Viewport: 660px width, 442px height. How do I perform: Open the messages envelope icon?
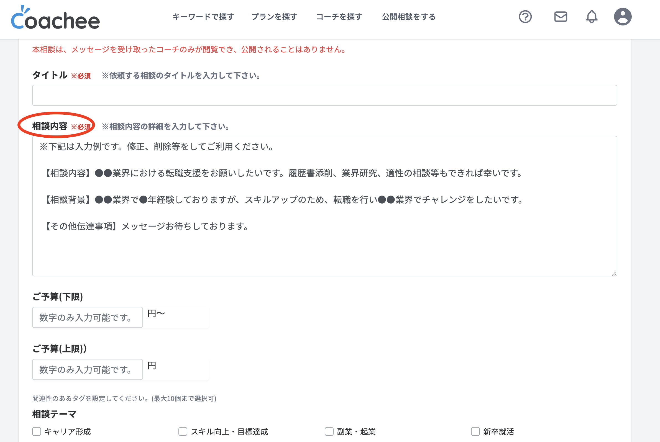tap(561, 17)
